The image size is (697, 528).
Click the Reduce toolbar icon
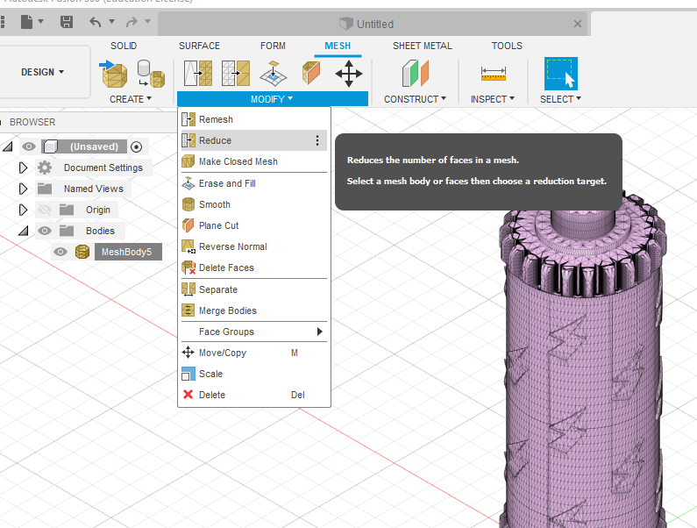(x=236, y=74)
